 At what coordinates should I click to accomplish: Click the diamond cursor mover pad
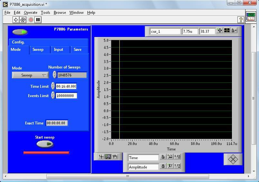(233, 159)
